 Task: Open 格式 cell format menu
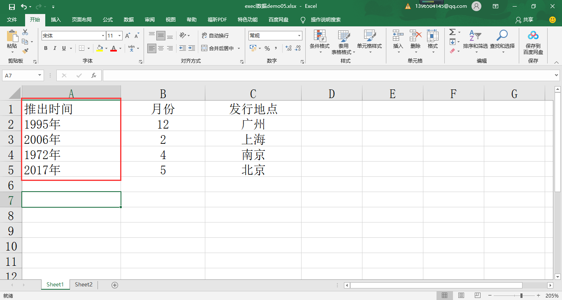[x=433, y=42]
